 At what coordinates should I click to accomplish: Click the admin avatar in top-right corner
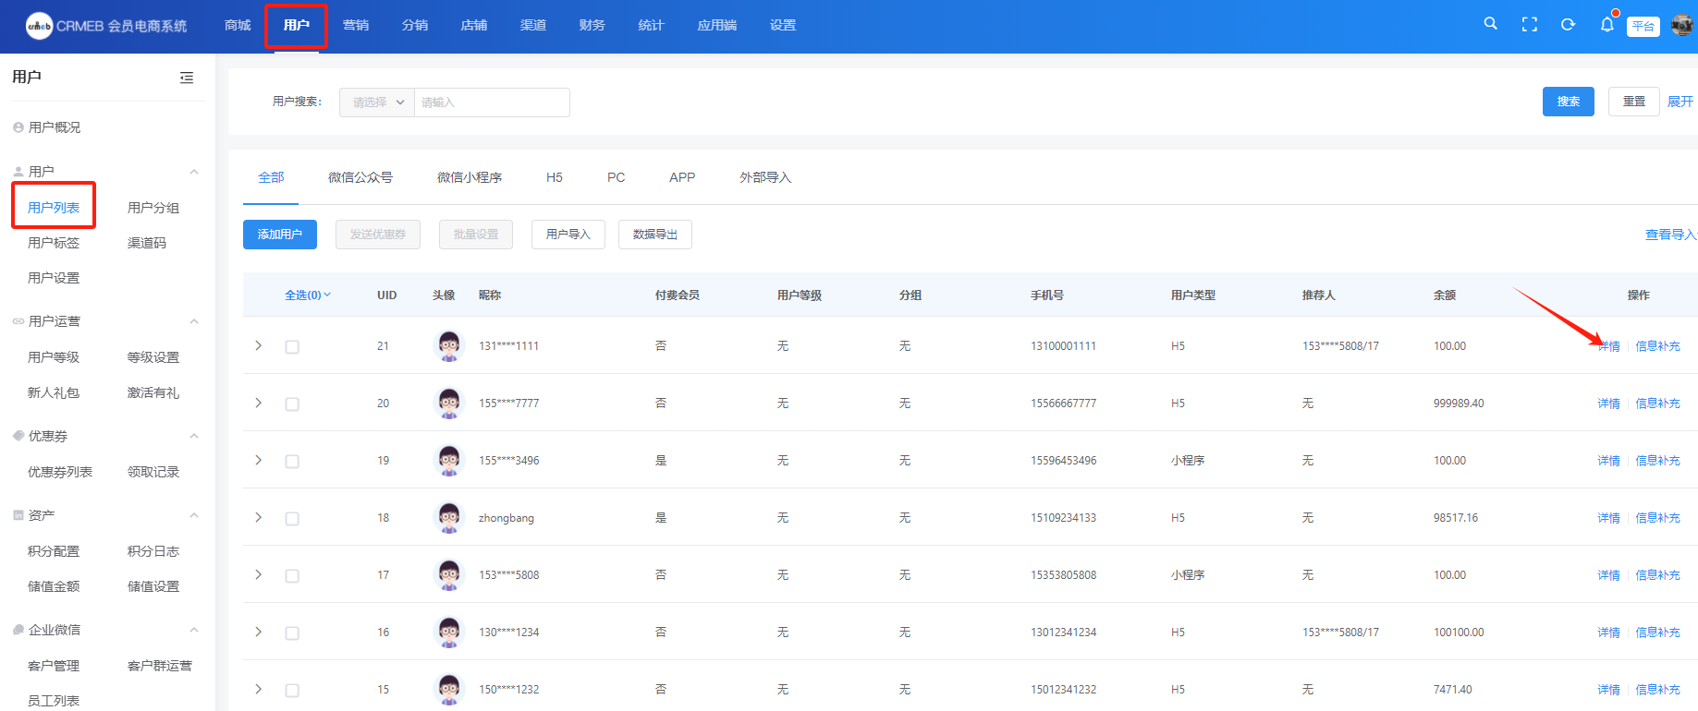click(x=1681, y=26)
